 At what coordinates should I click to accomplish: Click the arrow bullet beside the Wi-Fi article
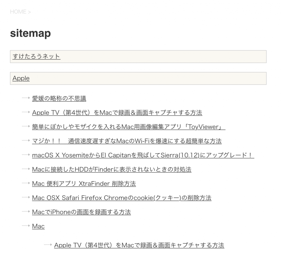click(26, 140)
